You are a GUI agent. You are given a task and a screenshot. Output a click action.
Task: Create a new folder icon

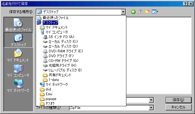click(x=147, y=12)
